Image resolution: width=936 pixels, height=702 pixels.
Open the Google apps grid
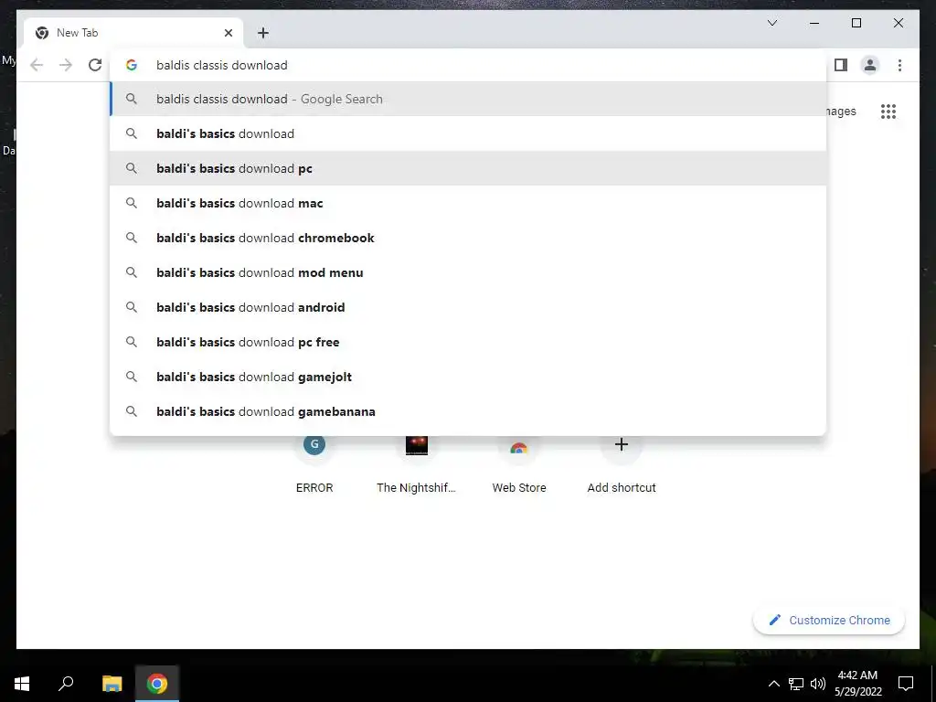tap(888, 112)
